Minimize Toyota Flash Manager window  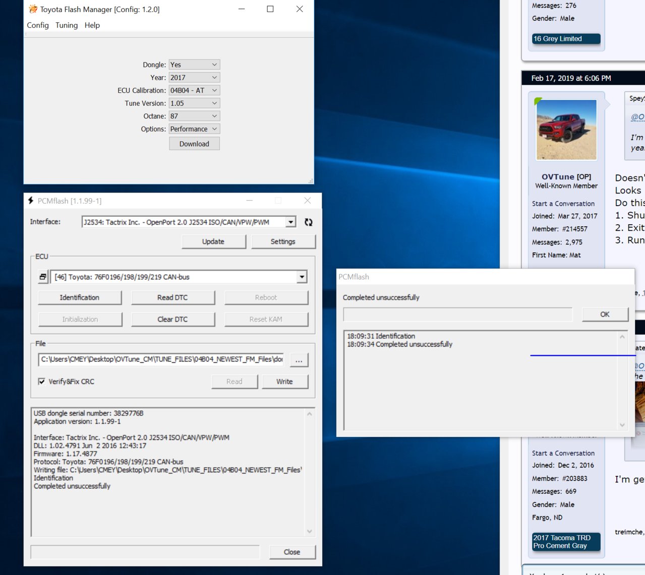242,9
